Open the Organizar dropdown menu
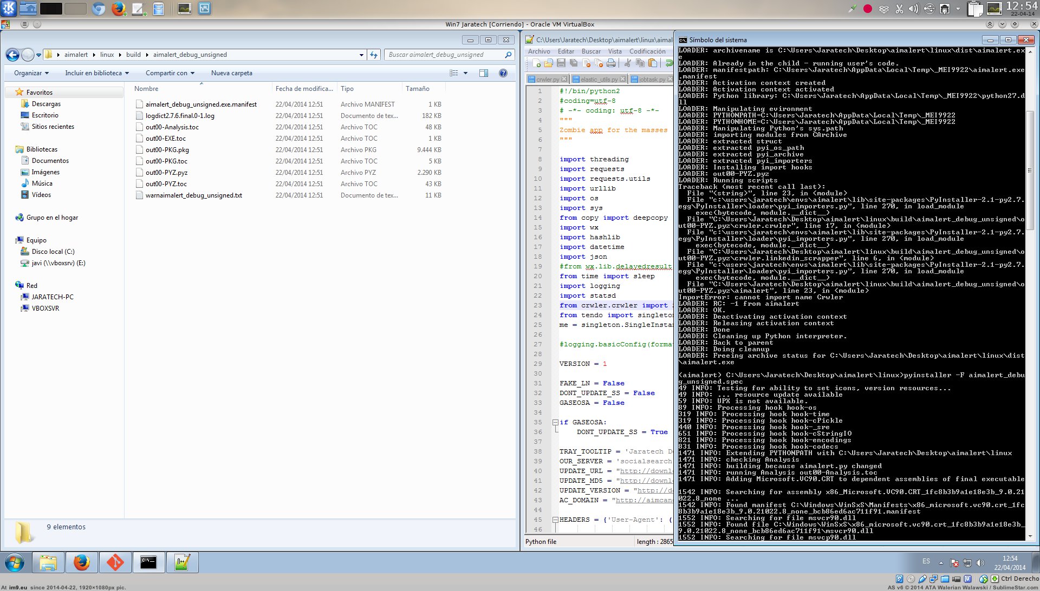Screen dimensions: 1040x591 click(31, 73)
